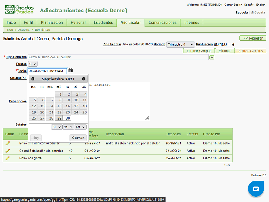Select day 30 in the calendar
The image size is (269, 202).
[67, 118]
